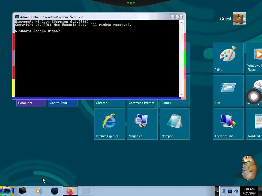Image resolution: width=262 pixels, height=196 pixels.
Task: Maximize the cmd window
Action: coord(177,17)
